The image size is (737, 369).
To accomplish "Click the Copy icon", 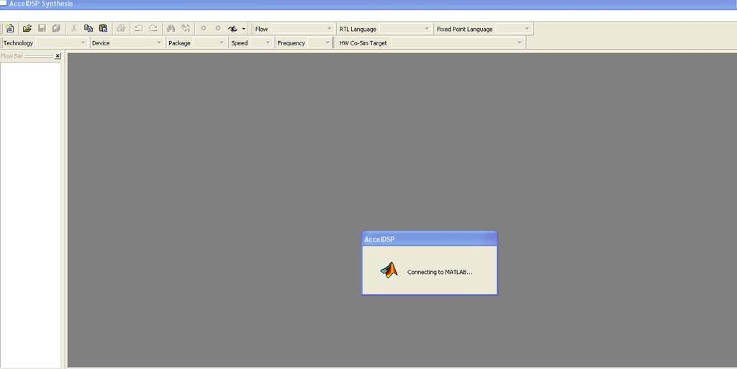I will [x=89, y=29].
